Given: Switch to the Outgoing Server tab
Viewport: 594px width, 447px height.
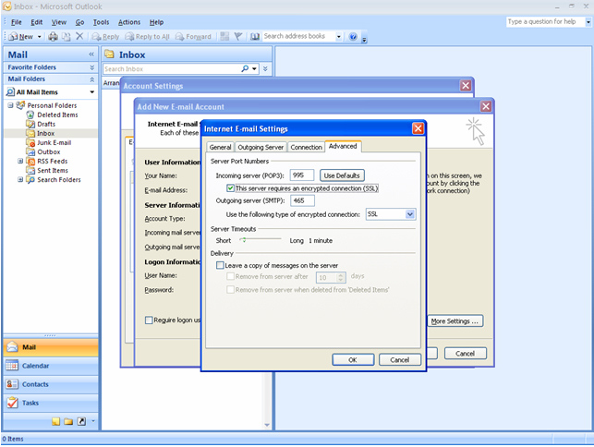Looking at the screenshot, I should point(261,147).
